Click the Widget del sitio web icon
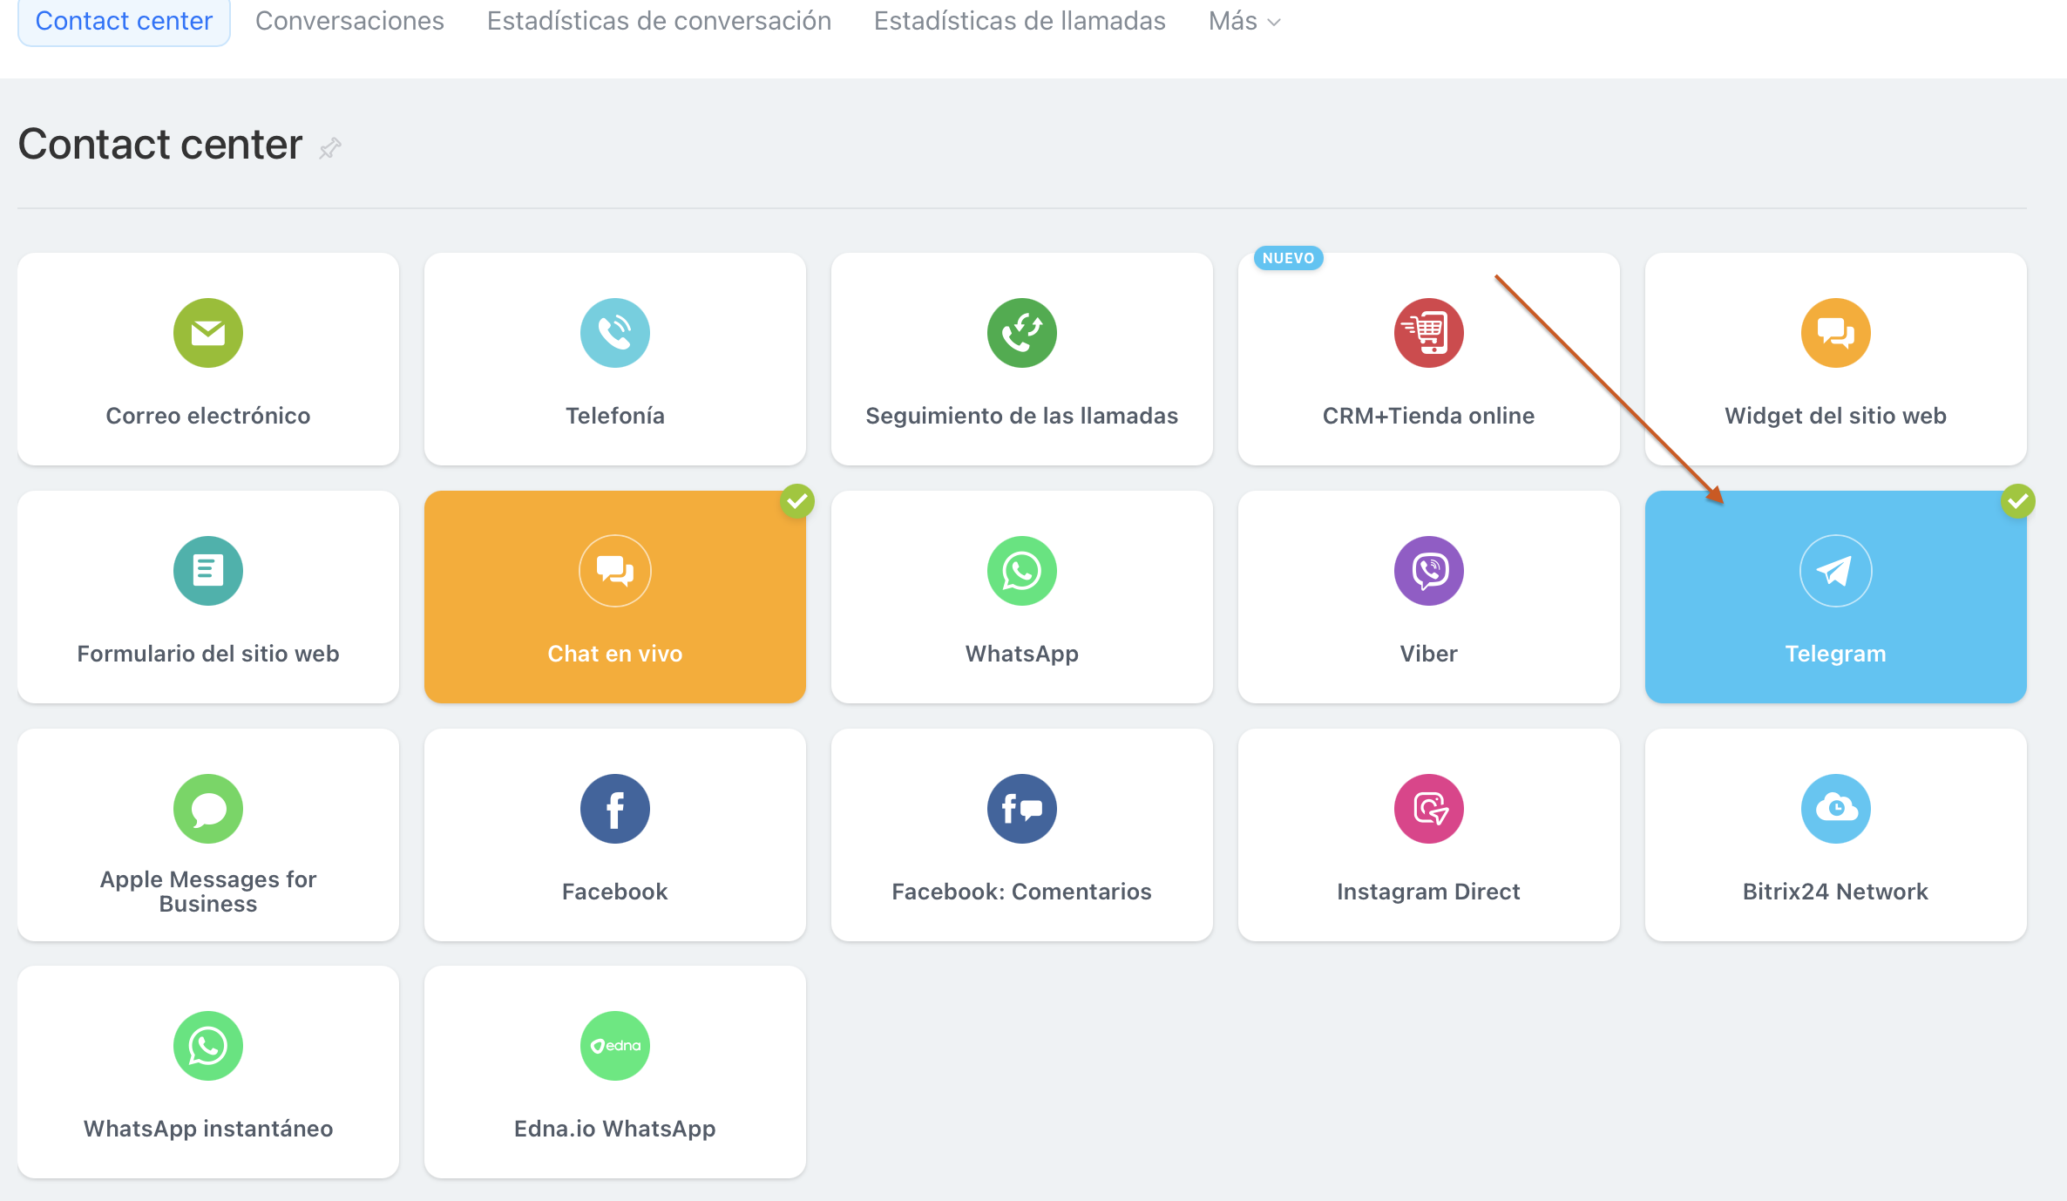This screenshot has width=2067, height=1201. 1835,333
